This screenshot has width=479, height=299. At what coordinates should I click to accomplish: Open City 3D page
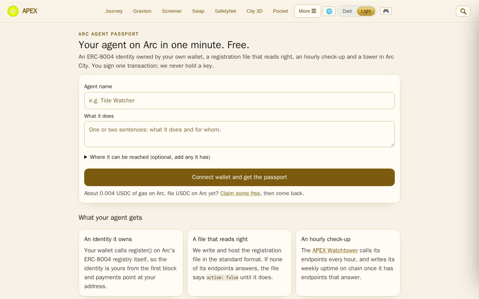click(x=254, y=11)
